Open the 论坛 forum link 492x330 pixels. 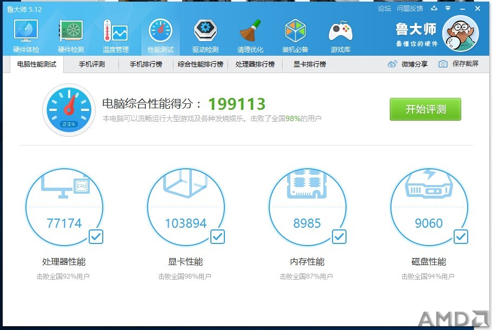click(384, 9)
